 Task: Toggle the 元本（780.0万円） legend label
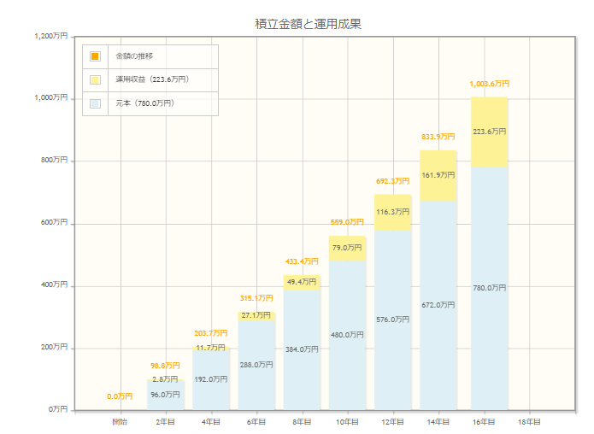(144, 103)
